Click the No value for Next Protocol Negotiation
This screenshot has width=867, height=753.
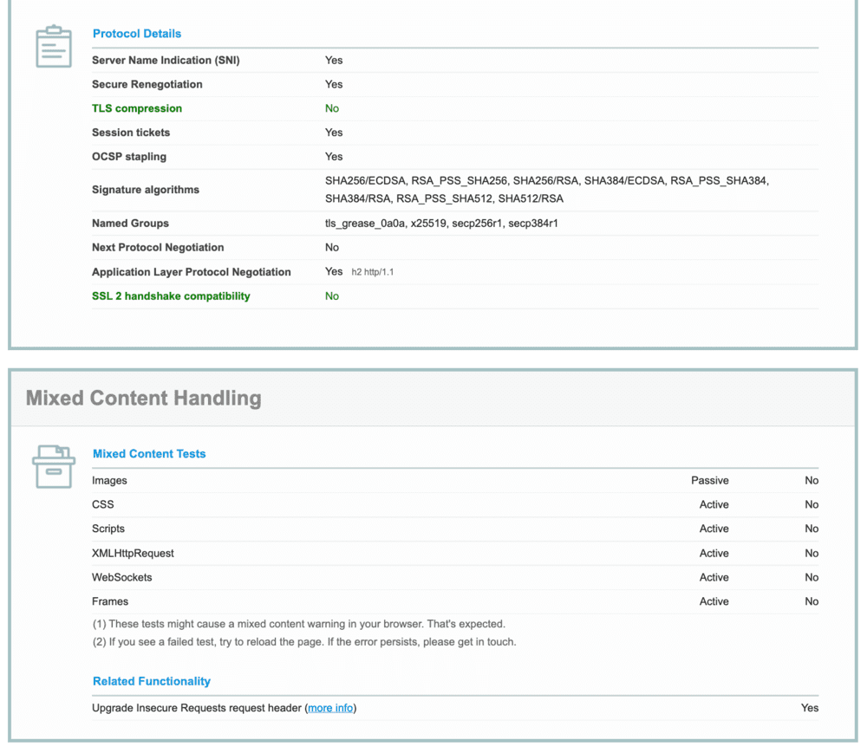tap(332, 248)
